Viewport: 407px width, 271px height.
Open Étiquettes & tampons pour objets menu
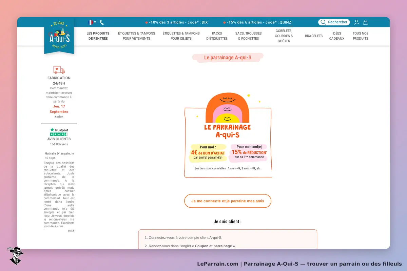(x=181, y=36)
